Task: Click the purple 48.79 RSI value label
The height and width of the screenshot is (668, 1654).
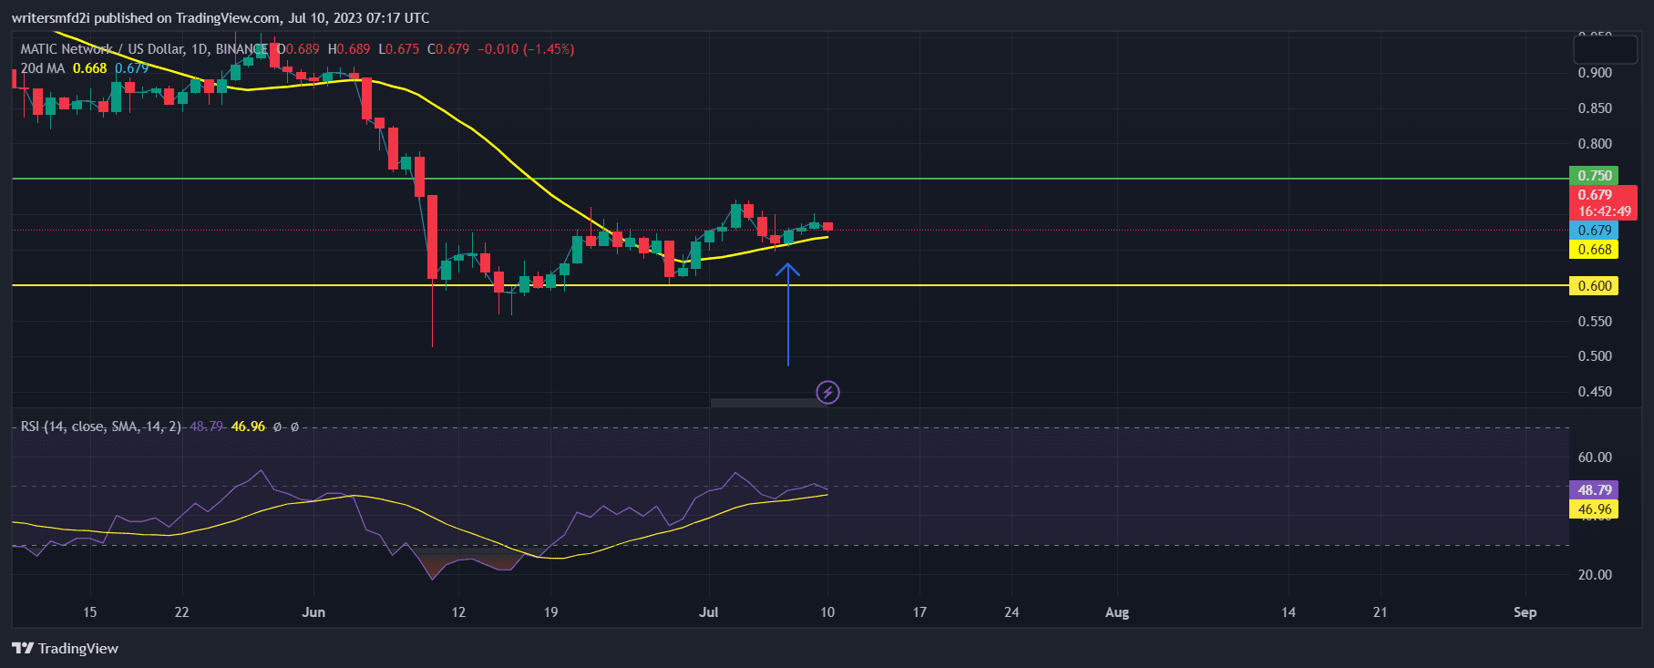Action: pos(1594,490)
